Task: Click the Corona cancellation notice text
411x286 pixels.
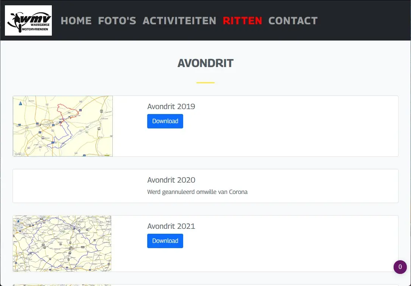Action: coord(197,192)
